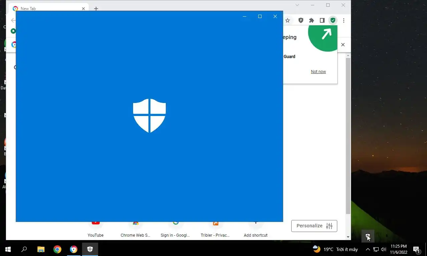
Task: Open Google Chrome from the taskbar
Action: pos(57,249)
